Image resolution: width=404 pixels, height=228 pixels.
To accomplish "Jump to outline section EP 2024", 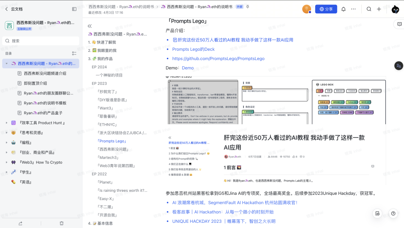I will click(x=99, y=67).
